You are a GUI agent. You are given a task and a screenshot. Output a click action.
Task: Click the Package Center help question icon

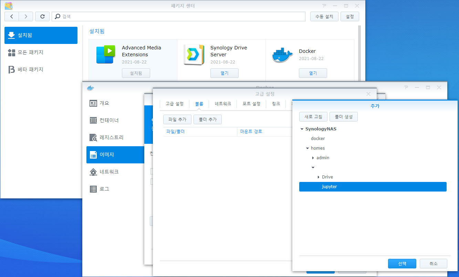click(x=324, y=6)
